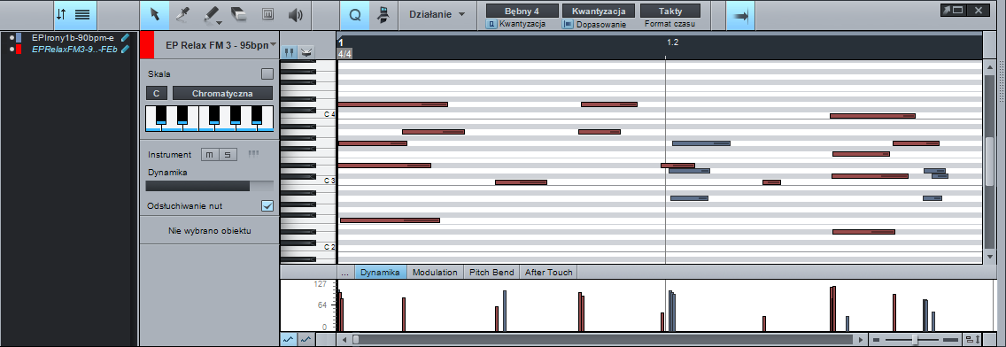Click the scale keyboard display
This screenshot has height=347, width=1006.
[x=210, y=119]
